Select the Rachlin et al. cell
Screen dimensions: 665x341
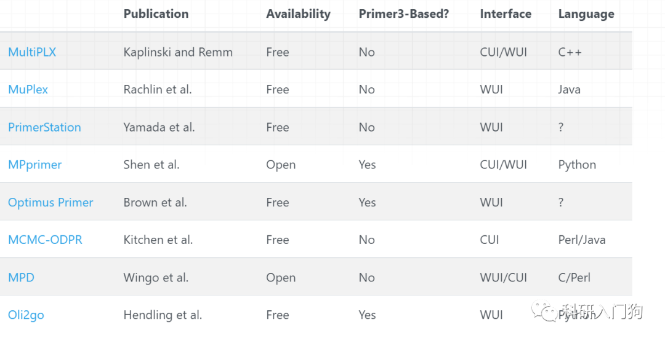pyautogui.click(x=157, y=90)
